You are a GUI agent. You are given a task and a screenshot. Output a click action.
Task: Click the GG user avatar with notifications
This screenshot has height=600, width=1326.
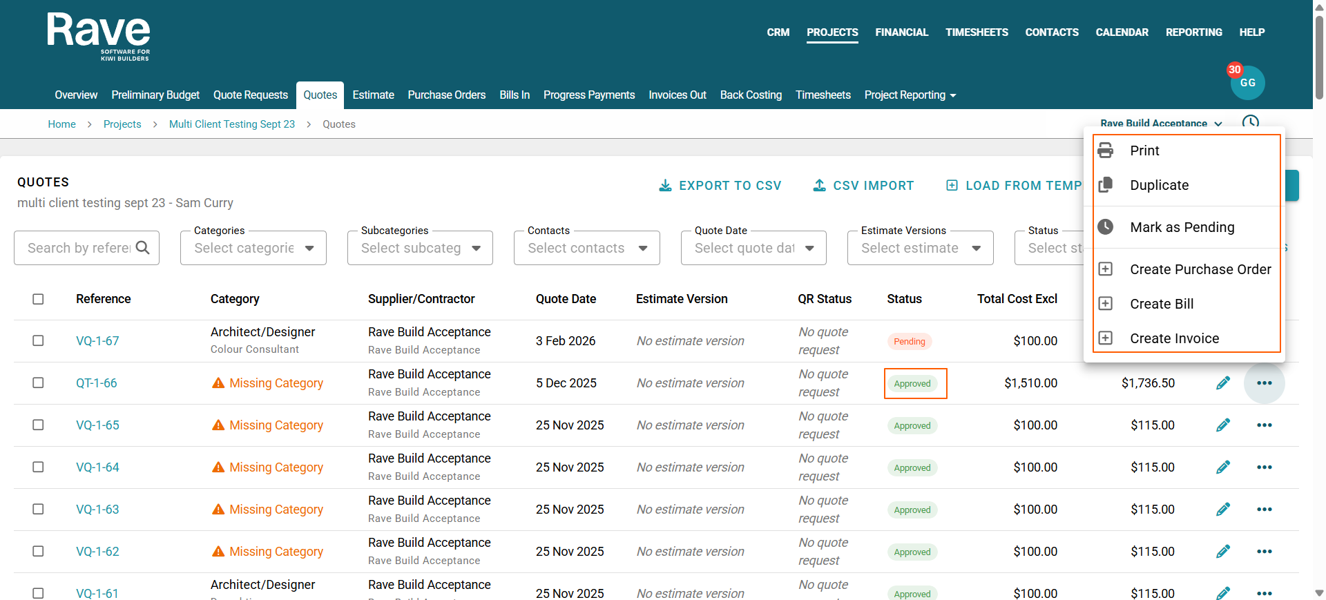click(x=1247, y=83)
